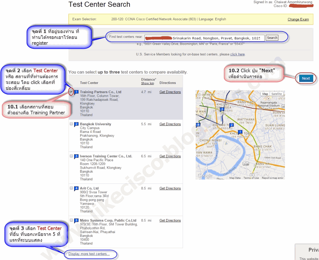The height and width of the screenshot is (260, 319).
Task: Click the Metro Systems Corp, Public Co.Ltd name
Action: [108, 220]
